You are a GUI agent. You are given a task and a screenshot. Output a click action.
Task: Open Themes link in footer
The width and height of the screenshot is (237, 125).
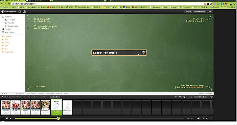click(x=209, y=94)
